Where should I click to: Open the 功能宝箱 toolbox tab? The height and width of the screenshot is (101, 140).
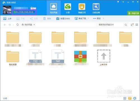(x=96, y=8)
